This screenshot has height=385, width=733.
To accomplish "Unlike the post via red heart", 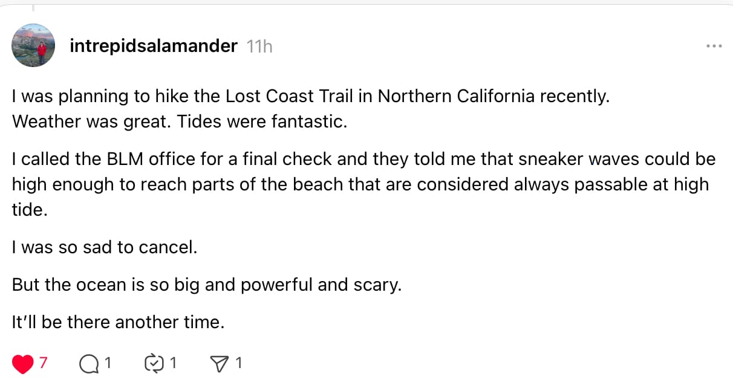I will [x=23, y=363].
